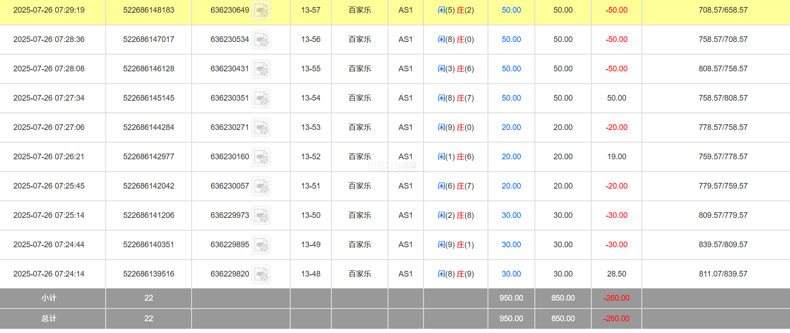Click the 总计 total row label
Screen dimensions: 790x333
click(x=49, y=319)
